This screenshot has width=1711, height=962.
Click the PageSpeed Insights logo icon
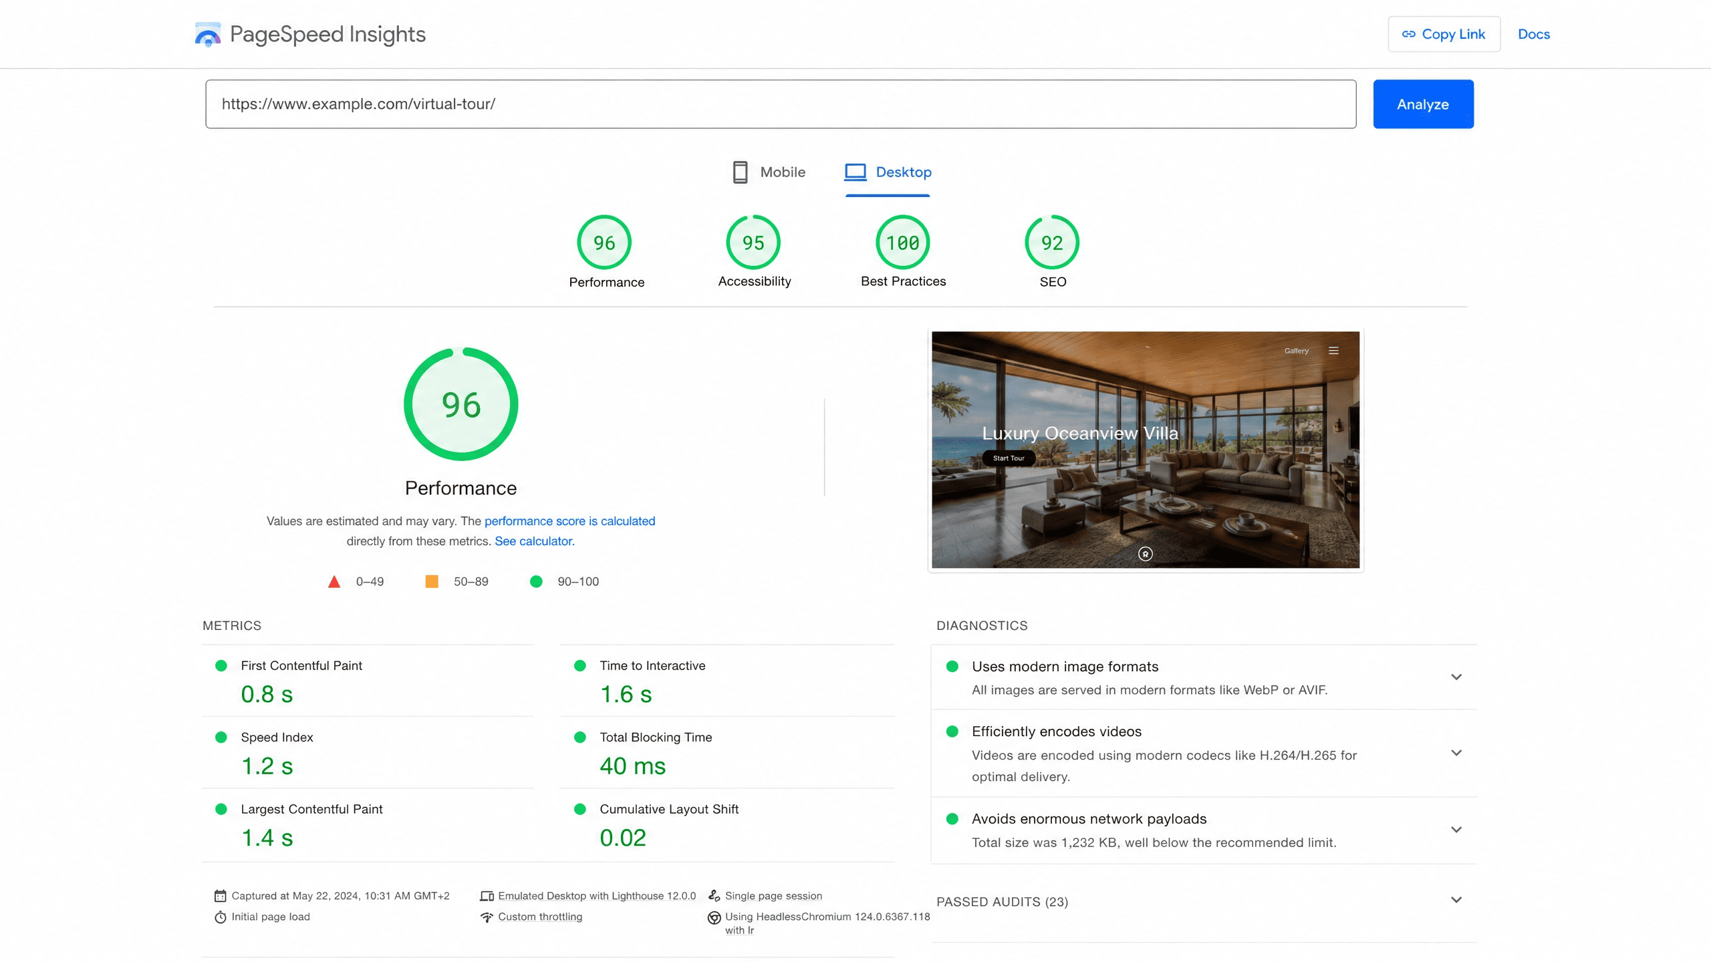[208, 34]
